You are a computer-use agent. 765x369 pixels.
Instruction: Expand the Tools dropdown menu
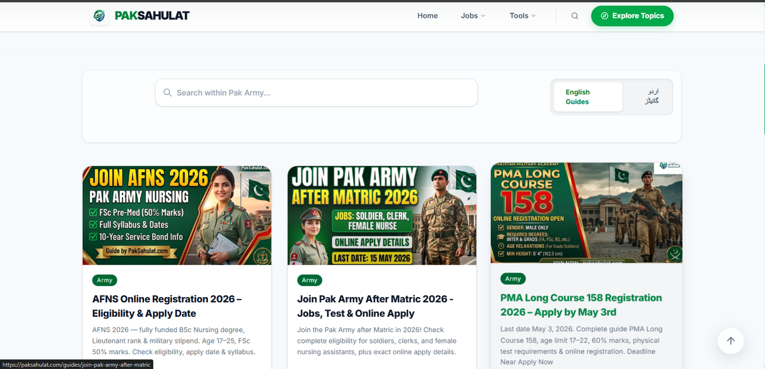(523, 16)
